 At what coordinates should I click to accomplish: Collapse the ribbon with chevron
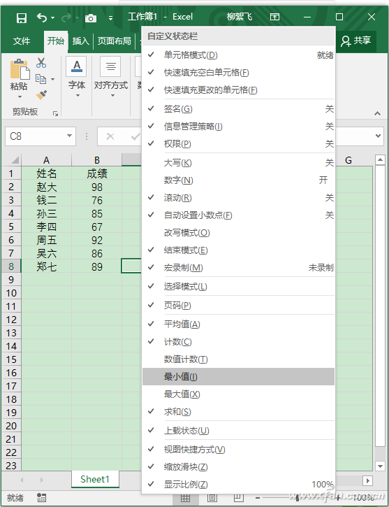377,113
